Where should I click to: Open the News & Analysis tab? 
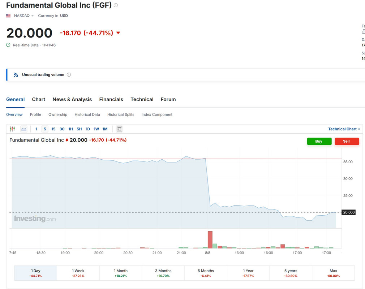[72, 99]
